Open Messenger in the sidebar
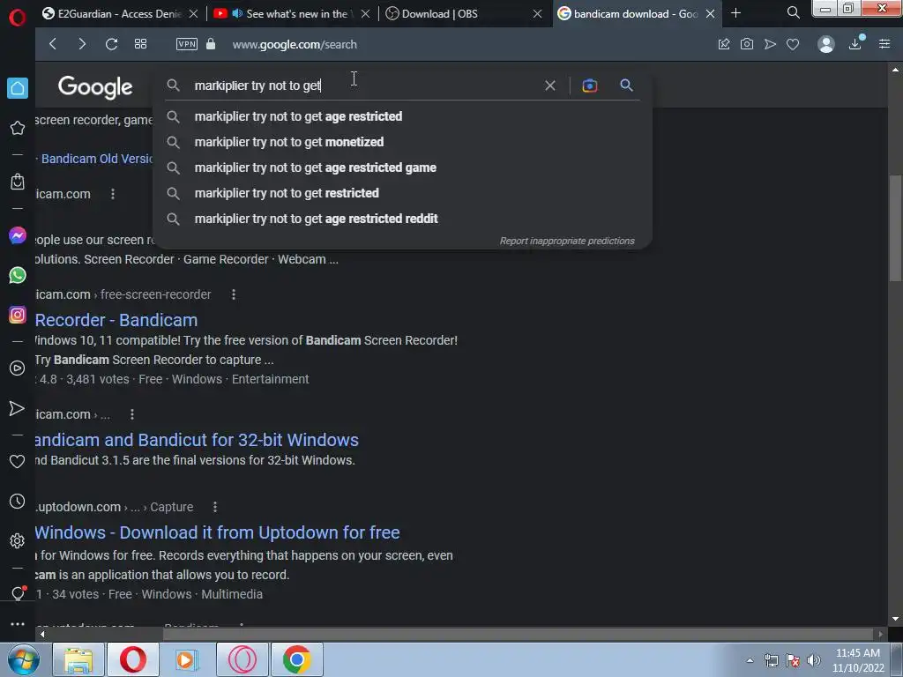This screenshot has height=677, width=903. pyautogui.click(x=18, y=235)
